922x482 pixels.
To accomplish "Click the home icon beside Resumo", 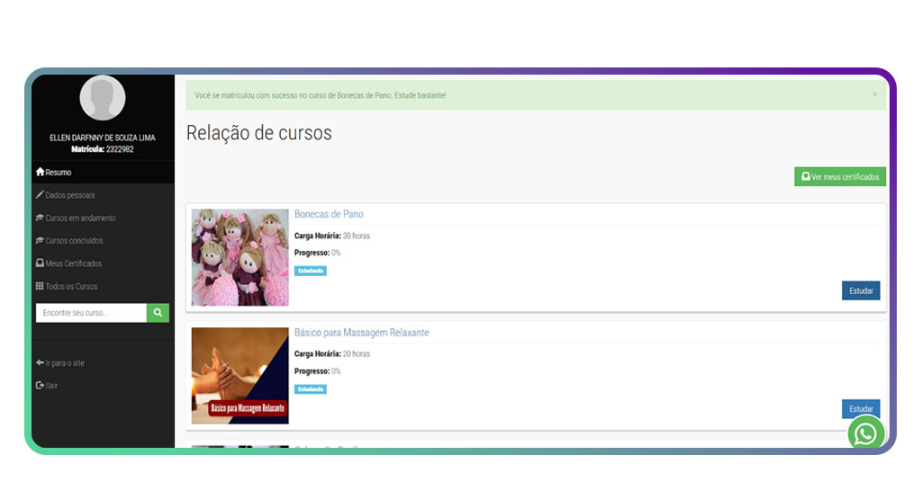I will point(40,172).
